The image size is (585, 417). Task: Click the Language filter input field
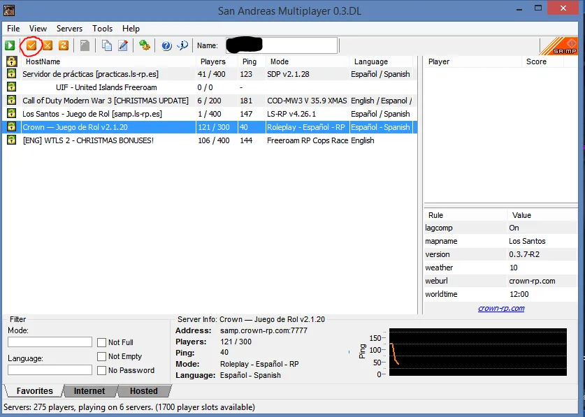tap(50, 370)
